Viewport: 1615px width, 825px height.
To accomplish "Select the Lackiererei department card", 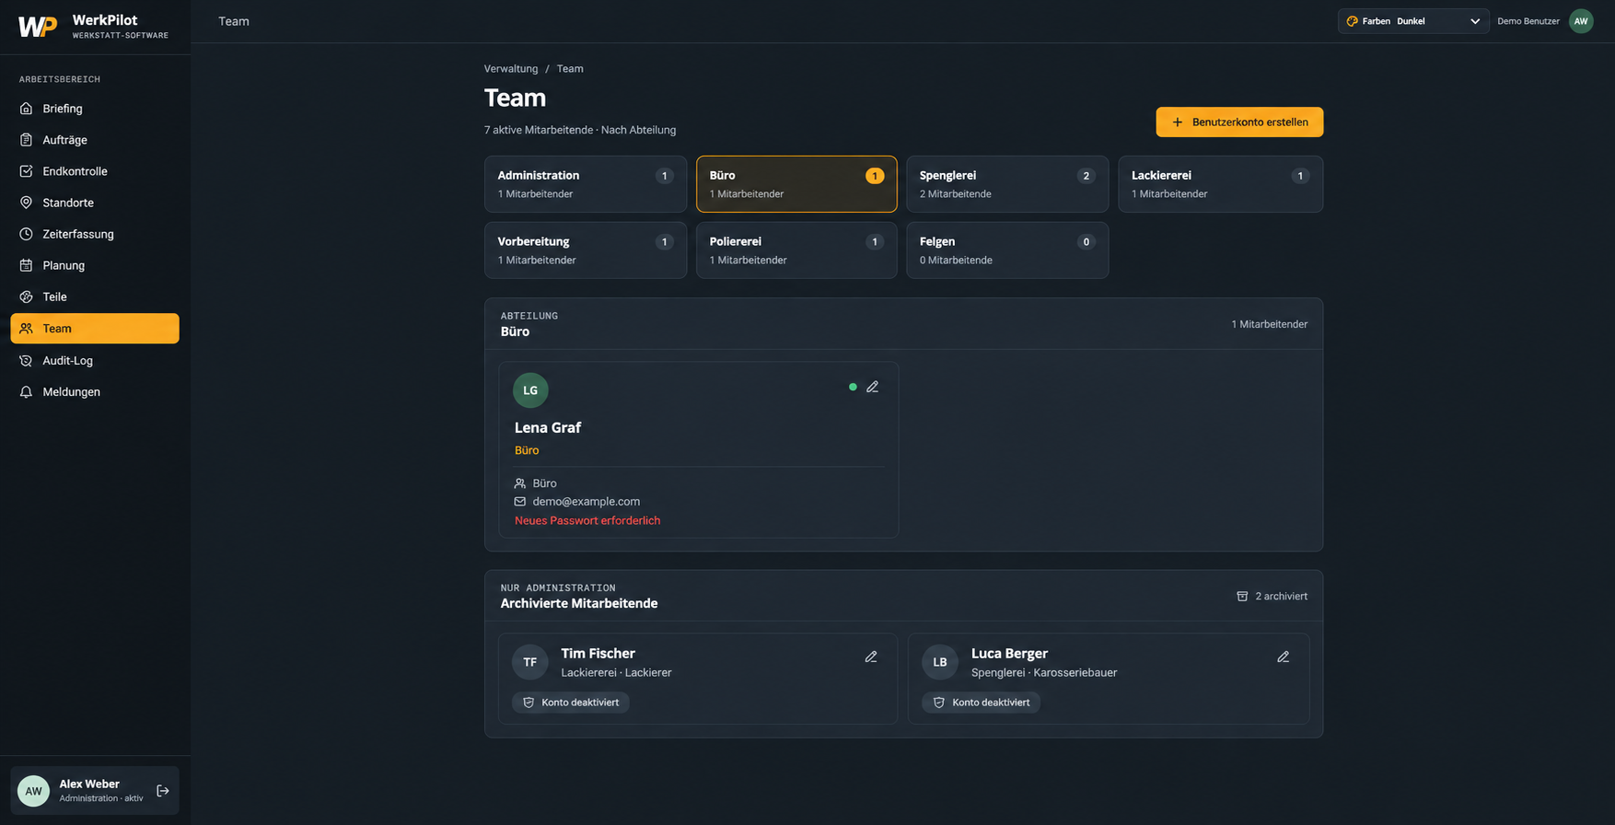I will click(1220, 184).
